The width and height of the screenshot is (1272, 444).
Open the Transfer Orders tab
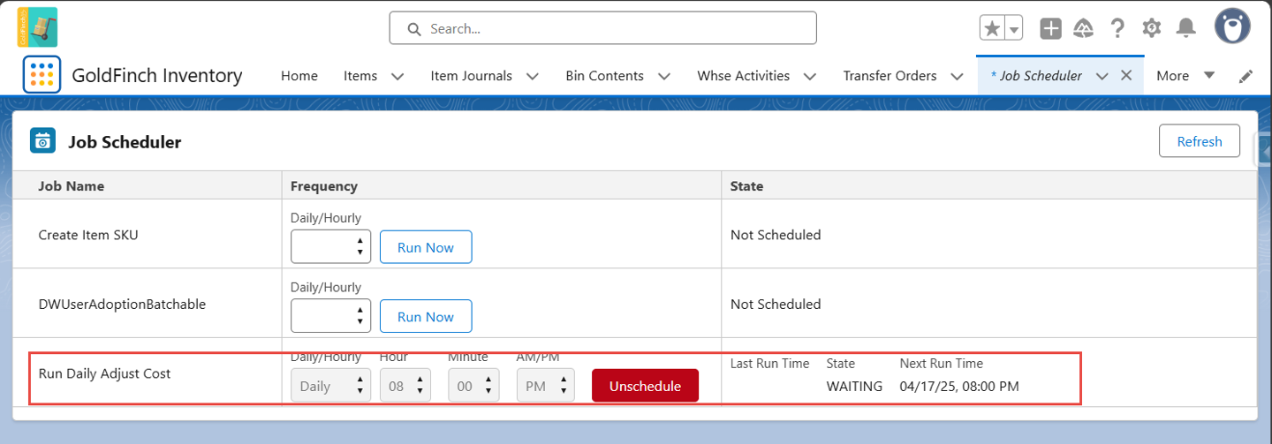pyautogui.click(x=890, y=76)
